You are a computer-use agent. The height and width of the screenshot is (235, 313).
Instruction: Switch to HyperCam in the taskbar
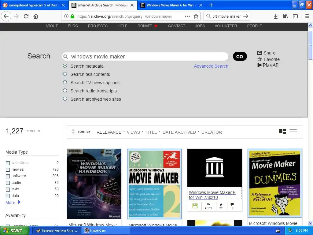(x=105, y=231)
